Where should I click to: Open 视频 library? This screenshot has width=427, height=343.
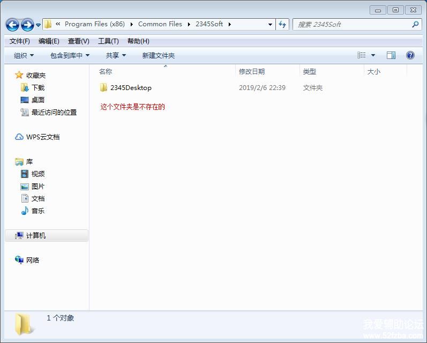pyautogui.click(x=38, y=174)
